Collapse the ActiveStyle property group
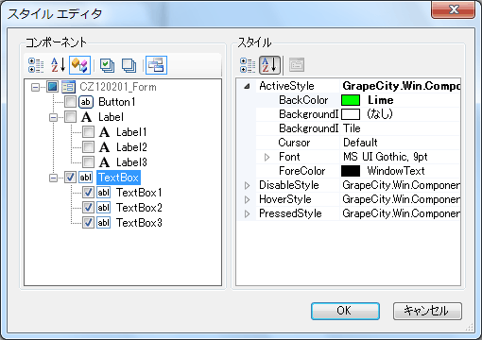 click(247, 86)
